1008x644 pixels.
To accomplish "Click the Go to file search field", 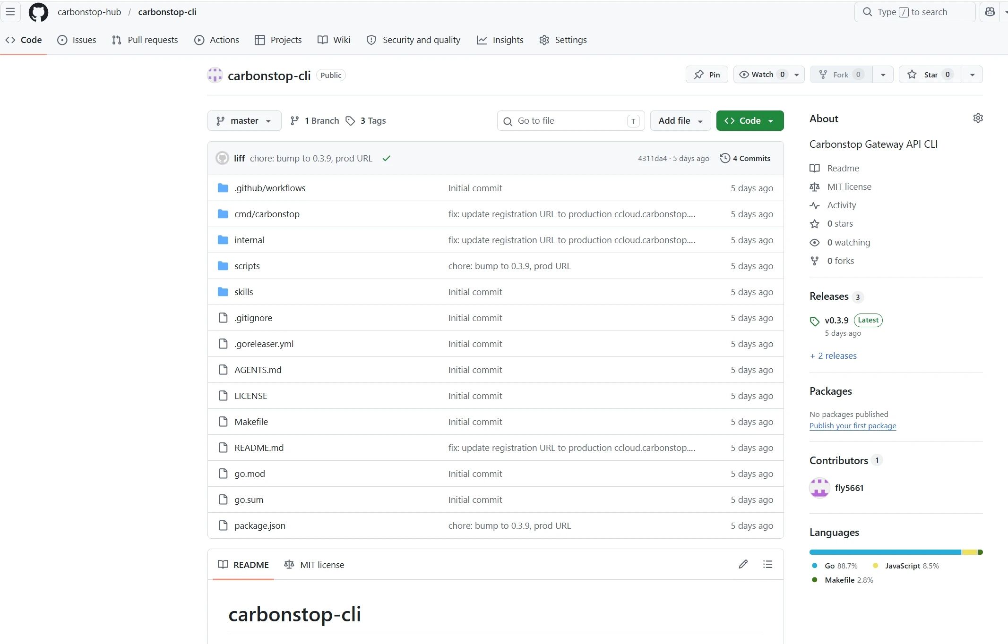I will coord(571,121).
